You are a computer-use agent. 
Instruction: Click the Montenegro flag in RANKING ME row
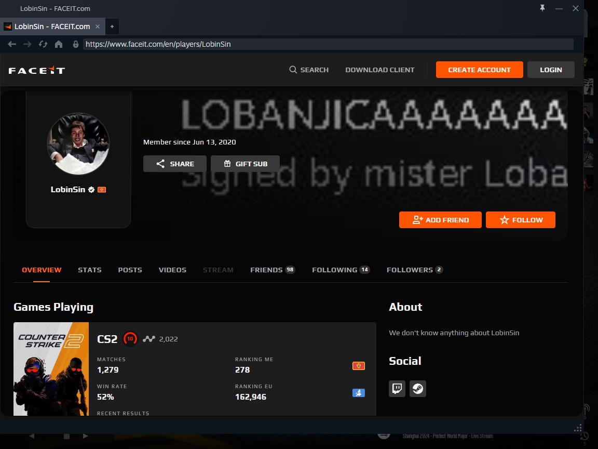[x=359, y=366]
